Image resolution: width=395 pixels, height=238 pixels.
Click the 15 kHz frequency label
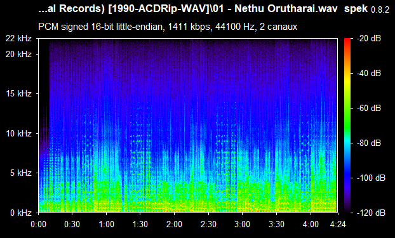pyautogui.click(x=19, y=94)
